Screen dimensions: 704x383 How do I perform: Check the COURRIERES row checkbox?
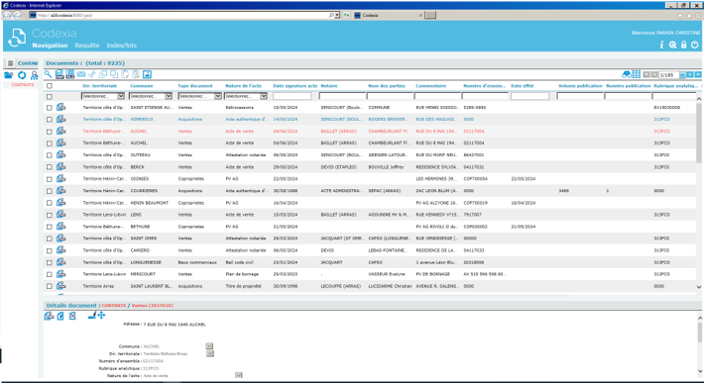click(50, 191)
